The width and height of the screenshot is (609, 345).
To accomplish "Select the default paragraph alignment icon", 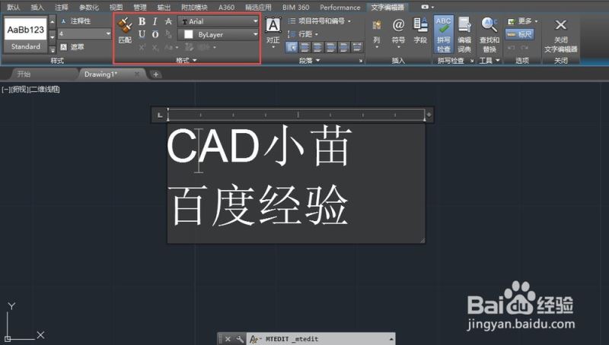I will (292, 47).
